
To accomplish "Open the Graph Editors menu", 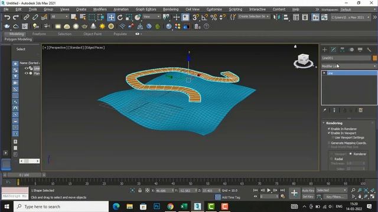I will click(146, 9).
